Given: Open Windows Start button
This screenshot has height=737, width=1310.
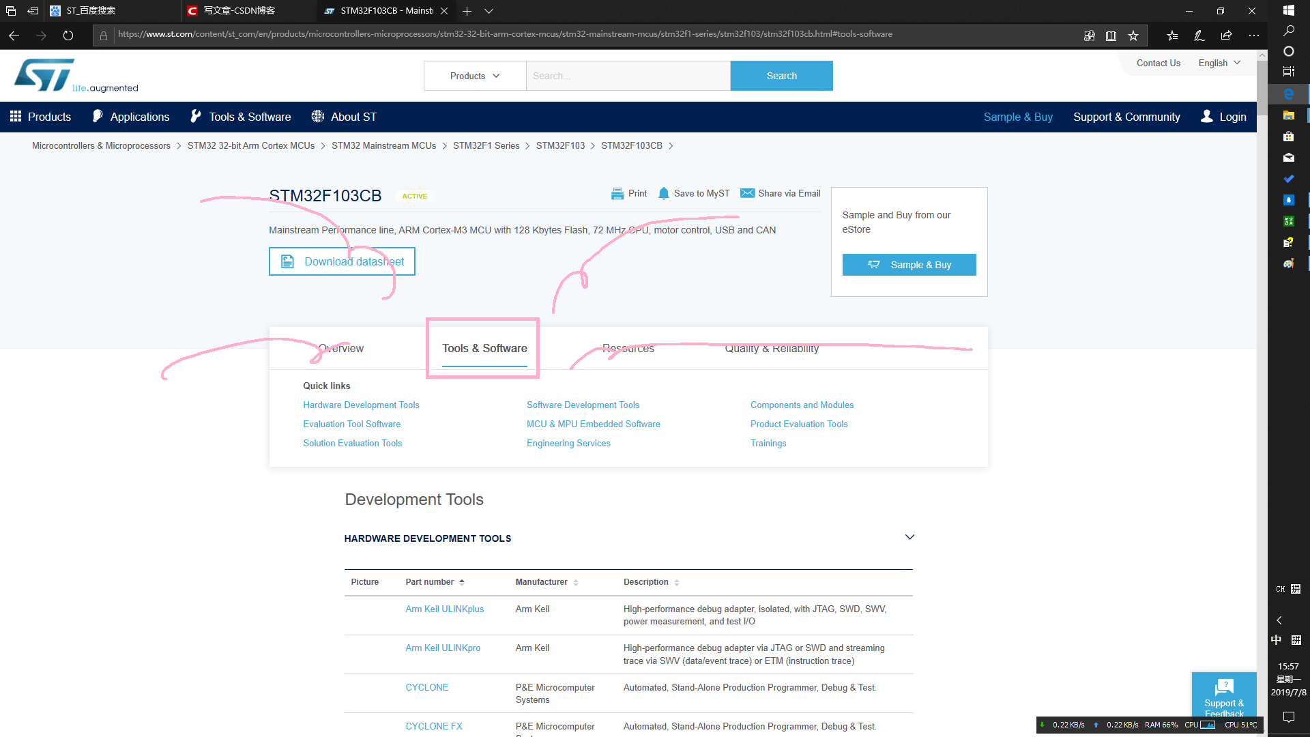Looking at the screenshot, I should [1289, 10].
